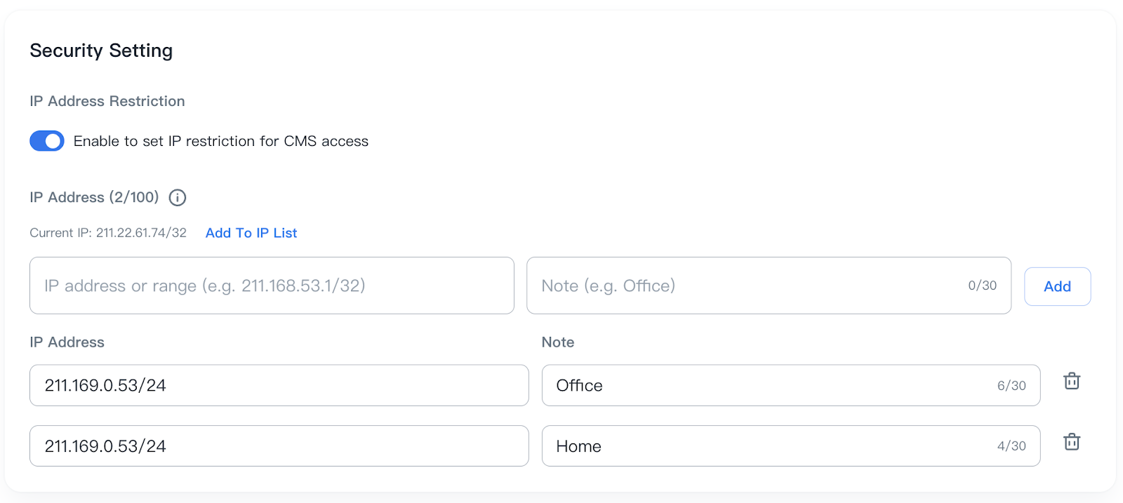Focus the new IP address or range field
This screenshot has width=1123, height=503.
tap(272, 286)
